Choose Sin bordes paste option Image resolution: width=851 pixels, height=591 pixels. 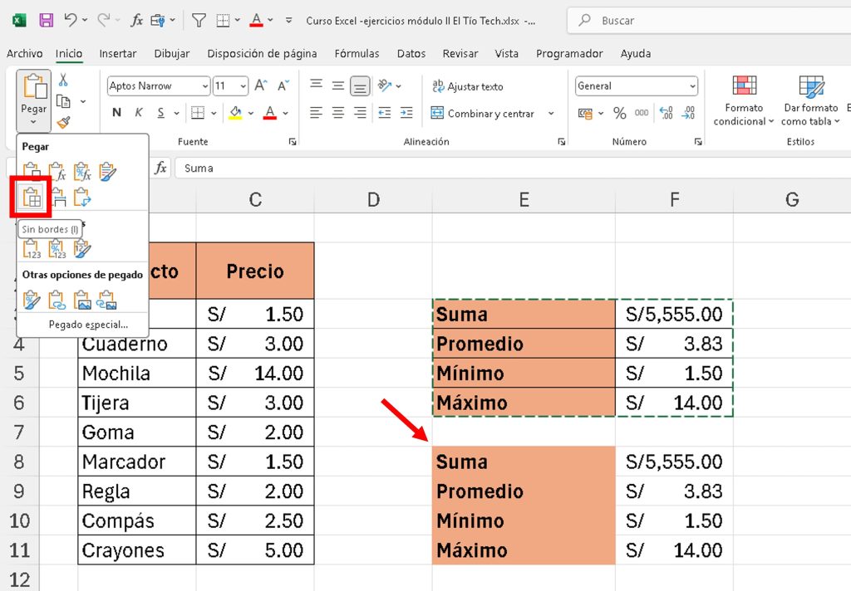[32, 198]
